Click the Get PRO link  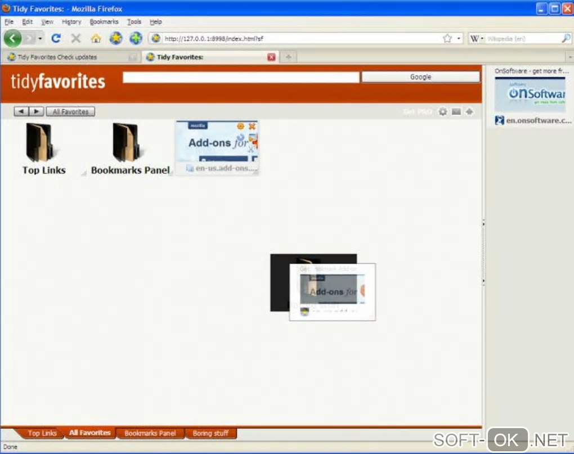click(418, 111)
